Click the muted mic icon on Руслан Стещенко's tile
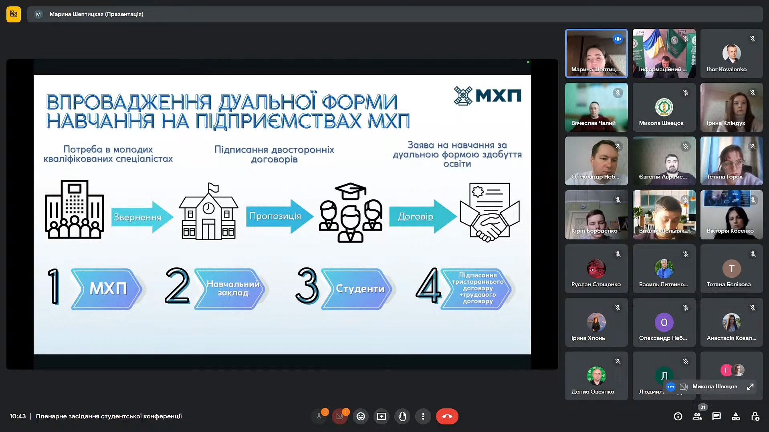Screen dimensions: 769x432 [618, 254]
